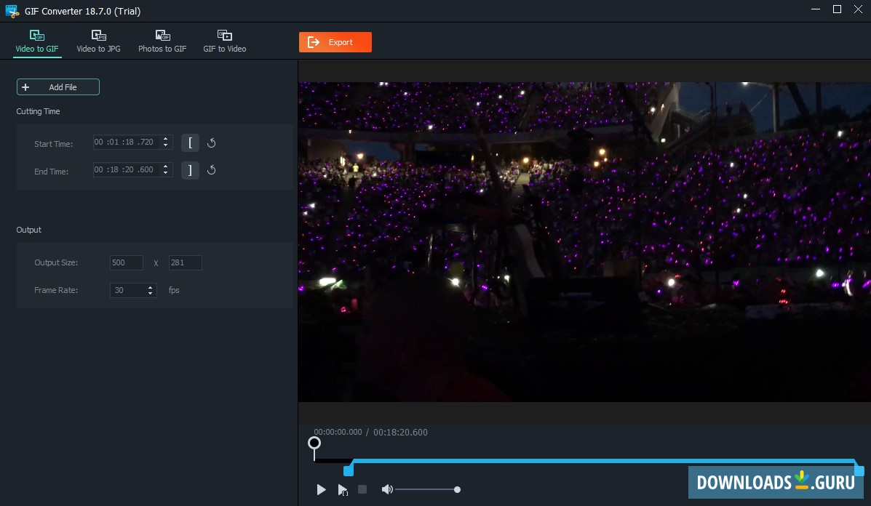Add a video with the Add File button
This screenshot has width=871, height=506.
57,87
